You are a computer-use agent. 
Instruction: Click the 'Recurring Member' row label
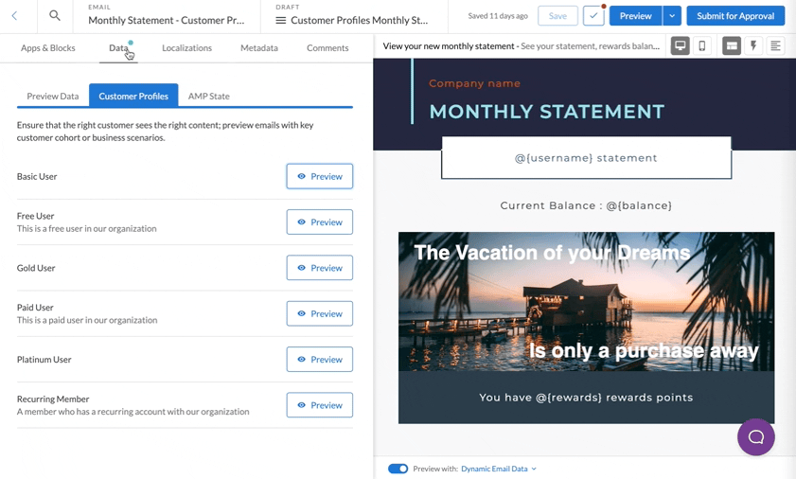53,399
